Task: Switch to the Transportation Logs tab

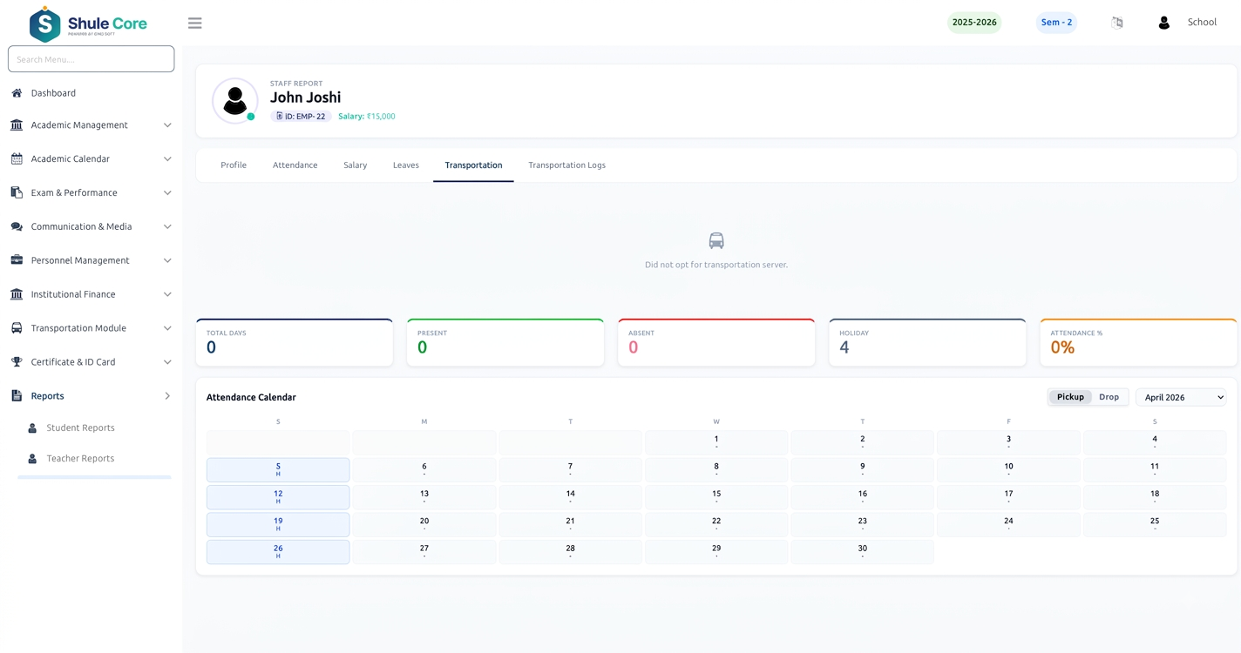Action: [x=566, y=165]
